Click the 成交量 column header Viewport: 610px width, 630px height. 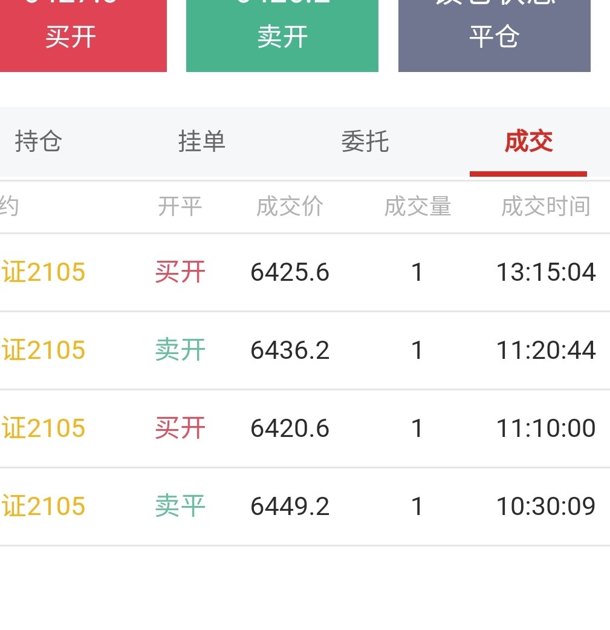(x=418, y=207)
